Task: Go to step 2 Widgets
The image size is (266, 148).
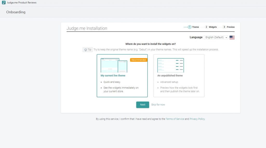Action: [211, 27]
